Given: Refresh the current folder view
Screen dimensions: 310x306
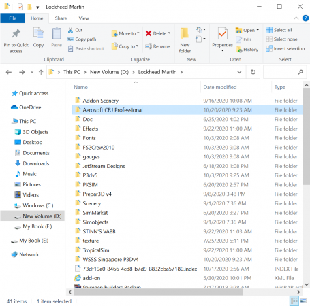Looking at the screenshot, I should [x=253, y=72].
